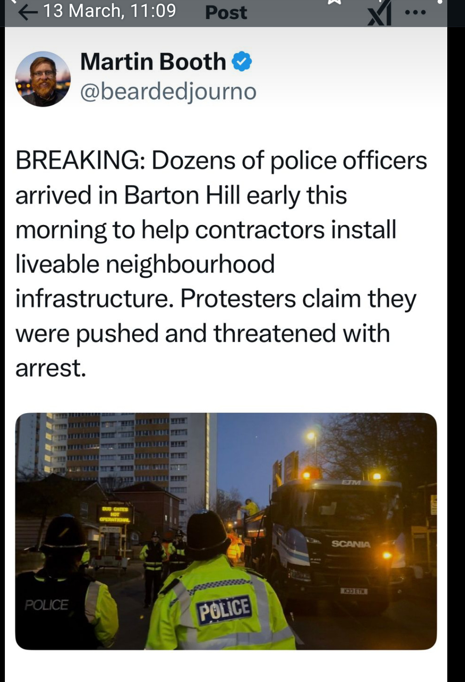Click the POLICE badge on center officer
This screenshot has height=682, width=465.
point(225,610)
